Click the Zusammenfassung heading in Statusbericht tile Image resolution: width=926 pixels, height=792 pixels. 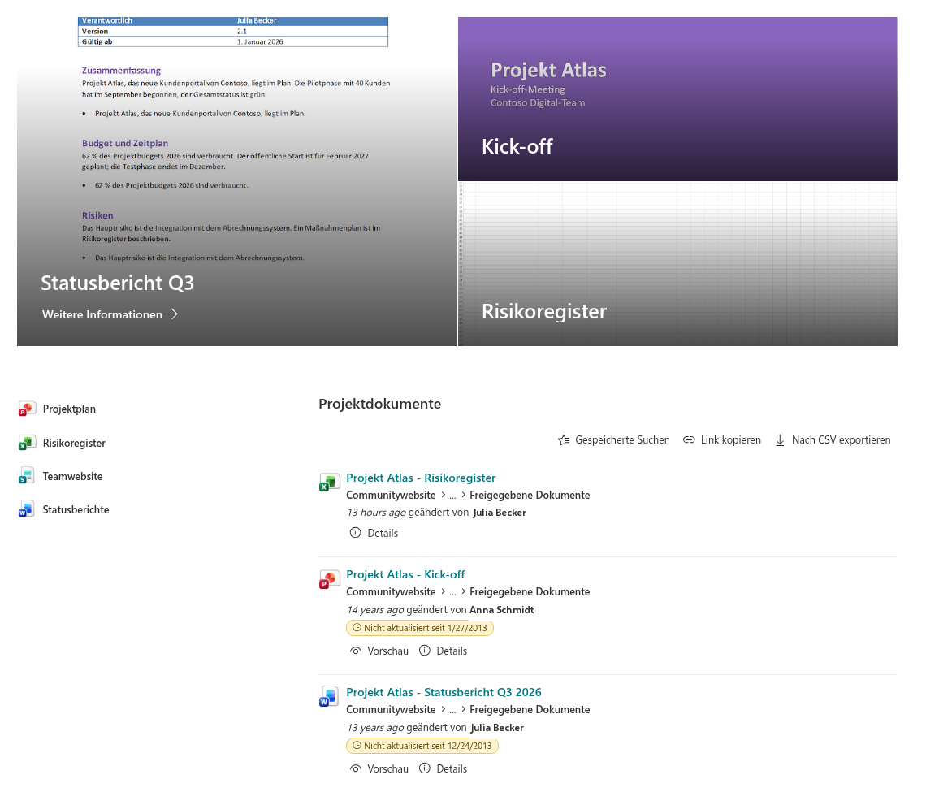click(121, 71)
